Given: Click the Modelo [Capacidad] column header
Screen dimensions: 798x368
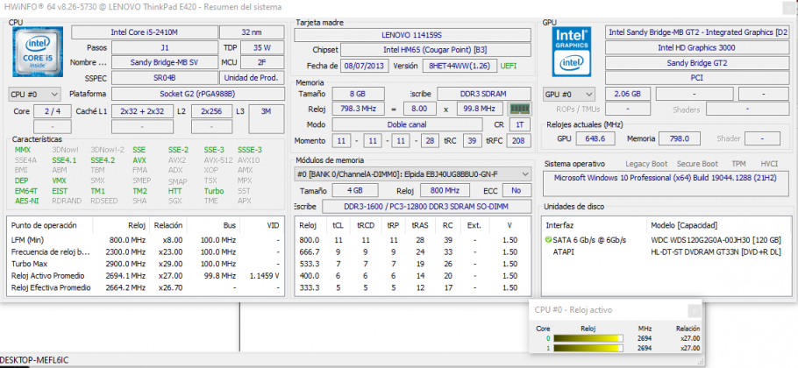Looking at the screenshot, I should [x=684, y=224].
